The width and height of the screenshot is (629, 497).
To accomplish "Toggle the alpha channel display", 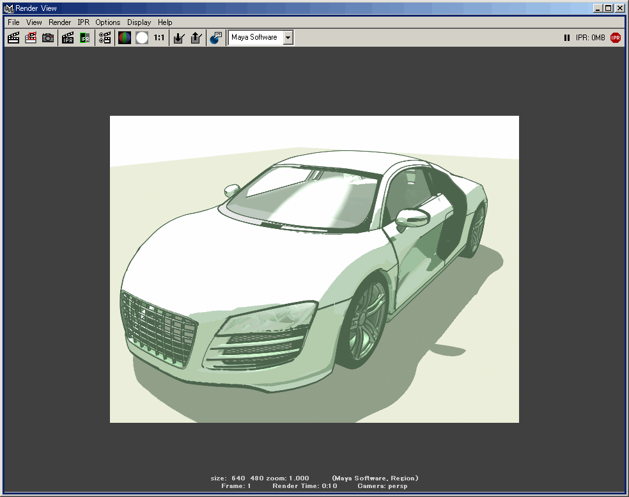I will 141,38.
